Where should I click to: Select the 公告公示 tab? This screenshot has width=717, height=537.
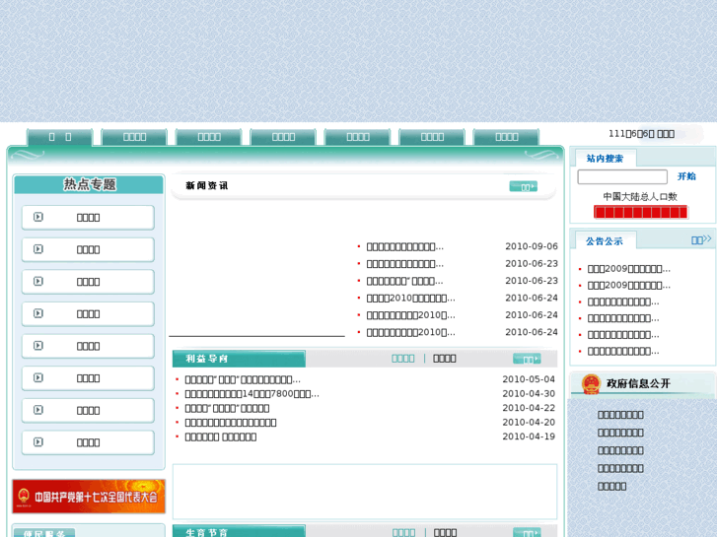(x=605, y=240)
